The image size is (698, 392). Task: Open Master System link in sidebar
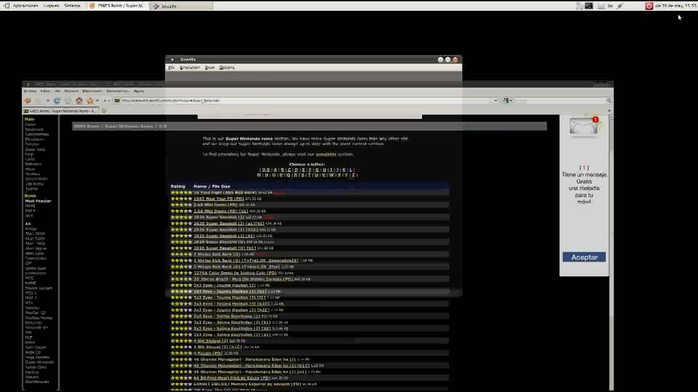(x=39, y=288)
